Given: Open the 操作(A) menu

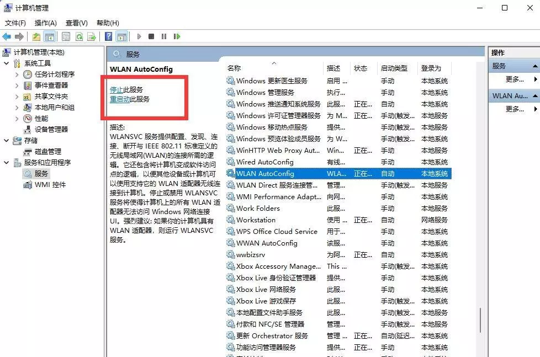Looking at the screenshot, I should [45, 23].
